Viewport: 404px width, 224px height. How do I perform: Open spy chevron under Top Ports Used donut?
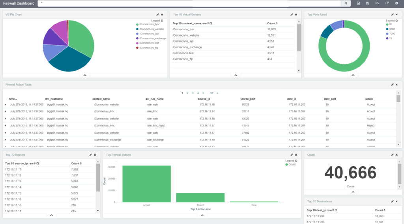pos(353,75)
